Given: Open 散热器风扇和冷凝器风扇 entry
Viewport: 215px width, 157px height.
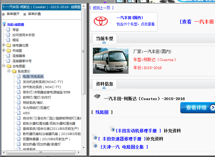Looking at the screenshot, I should [x=52, y=134].
